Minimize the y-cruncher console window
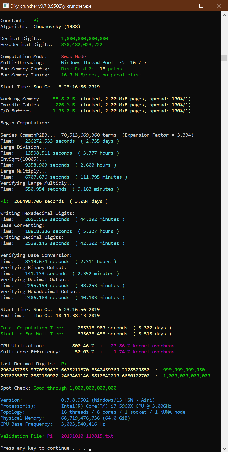 184,6
